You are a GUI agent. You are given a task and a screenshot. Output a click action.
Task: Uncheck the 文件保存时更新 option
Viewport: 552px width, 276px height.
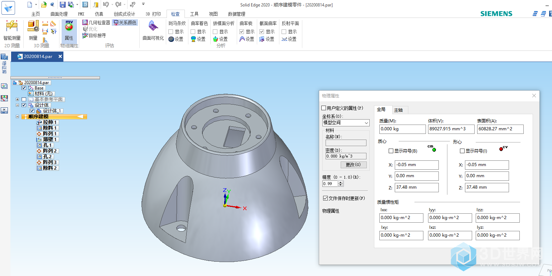(x=325, y=198)
